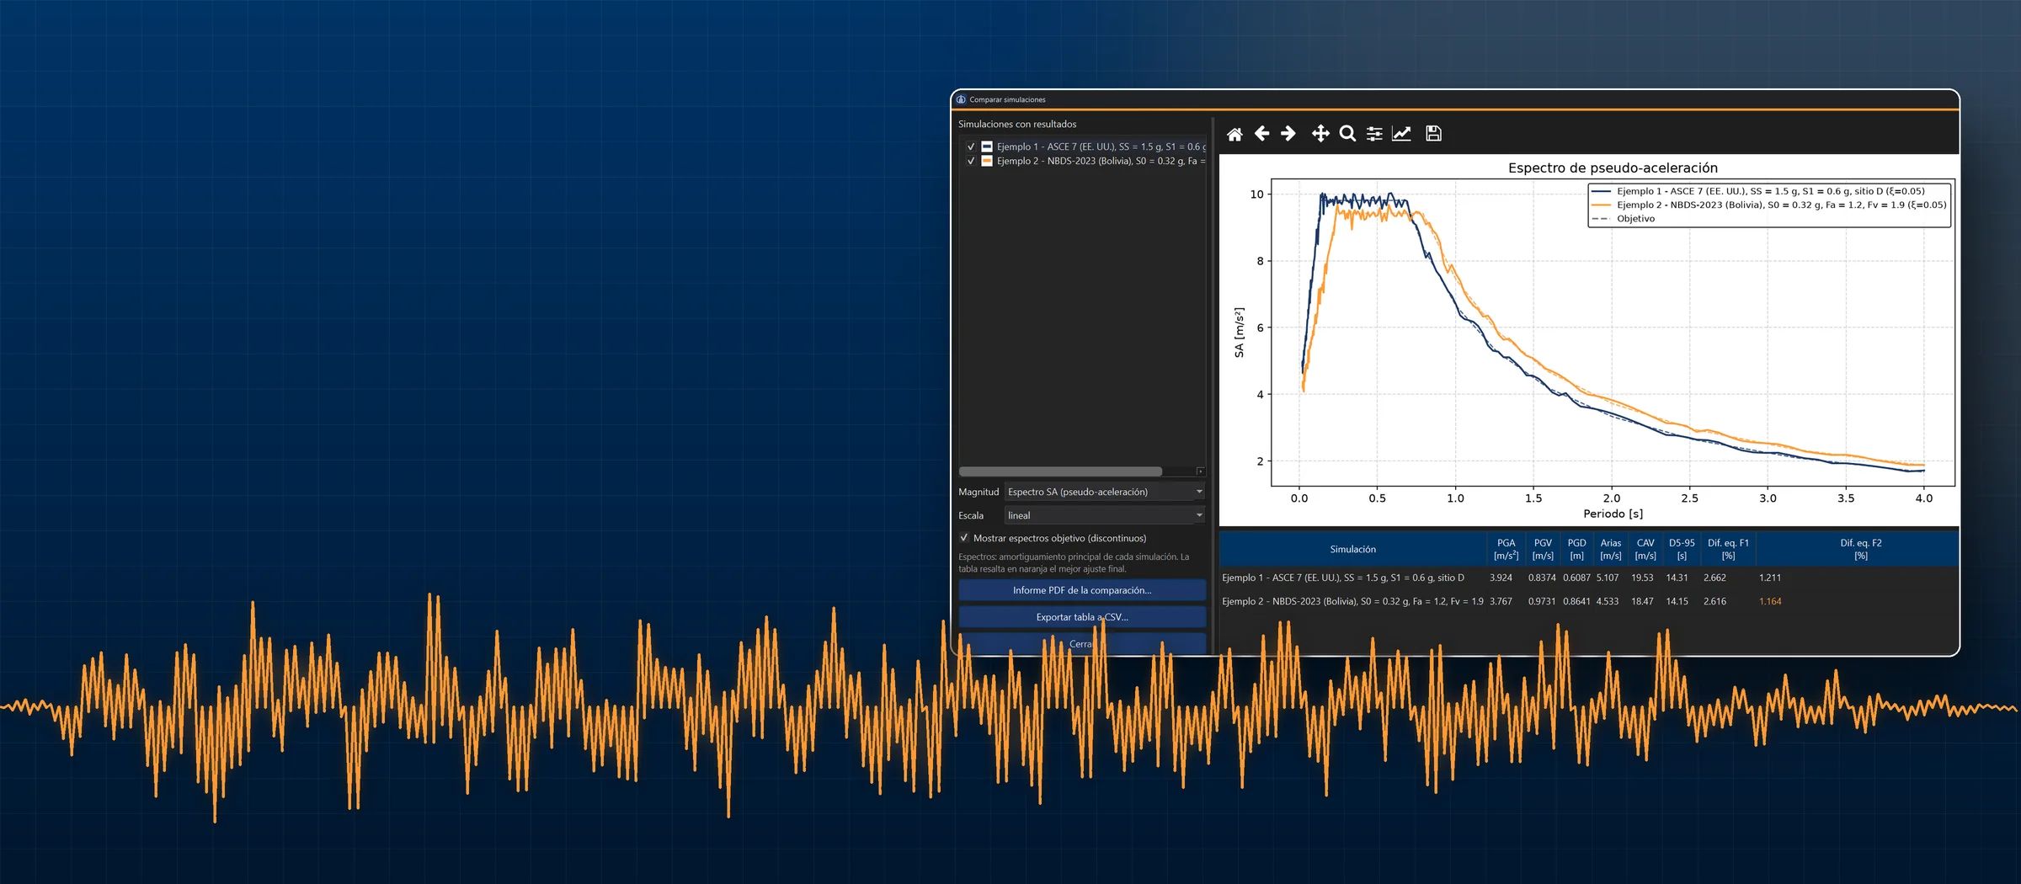Click the dark blue swatch of Ejemplo 1
Viewport: 2021px width, 884px height.
coord(987,146)
